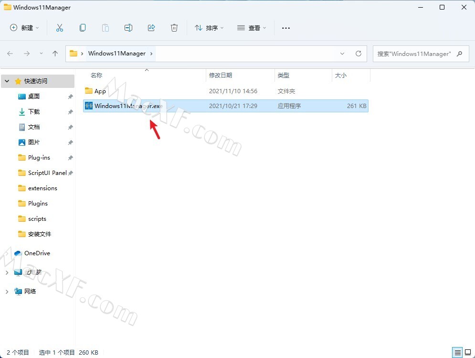Switch to large icons view in status bar

[x=468, y=353]
